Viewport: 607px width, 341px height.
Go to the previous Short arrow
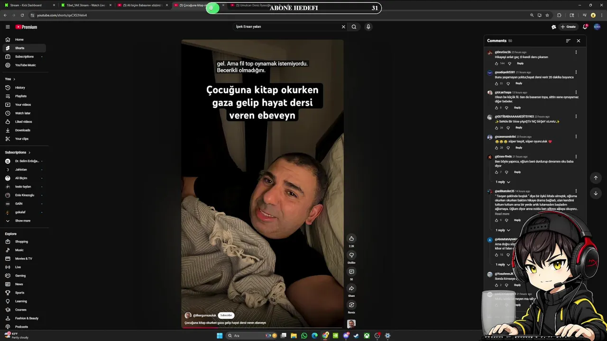tap(596, 178)
